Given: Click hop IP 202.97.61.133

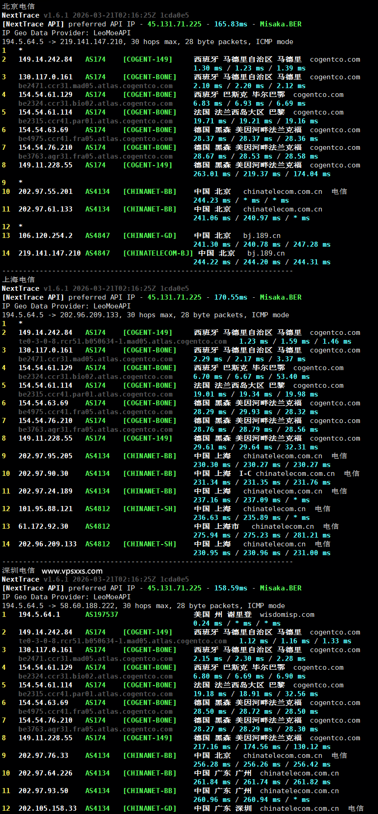Looking at the screenshot, I should (x=45, y=209).
